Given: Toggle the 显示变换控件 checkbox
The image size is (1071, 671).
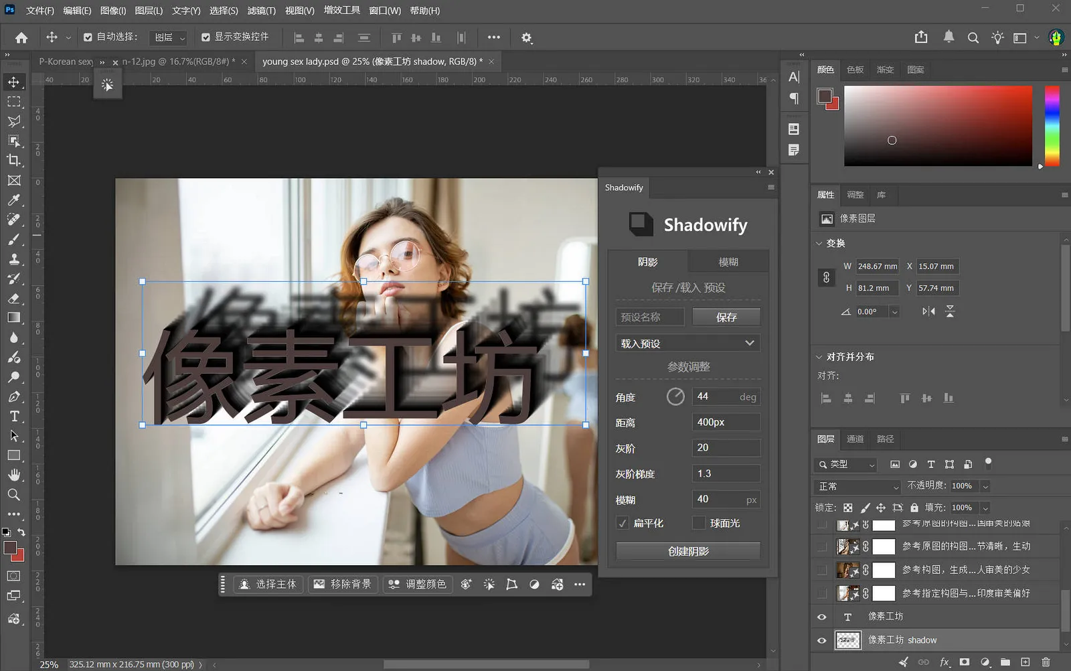Looking at the screenshot, I should [x=205, y=38].
